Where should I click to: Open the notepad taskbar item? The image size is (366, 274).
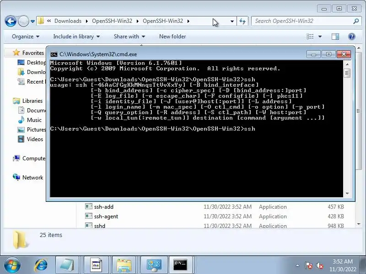[x=67, y=265]
